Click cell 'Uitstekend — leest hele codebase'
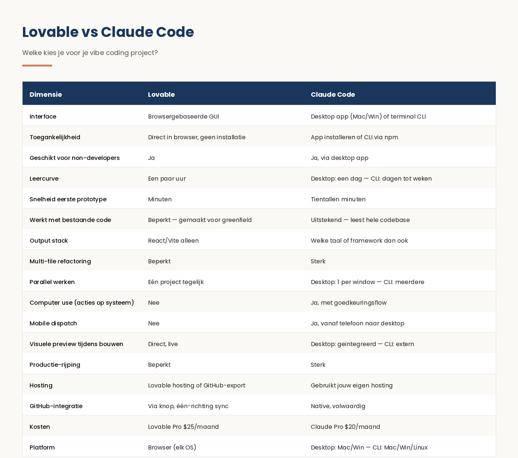 point(360,220)
